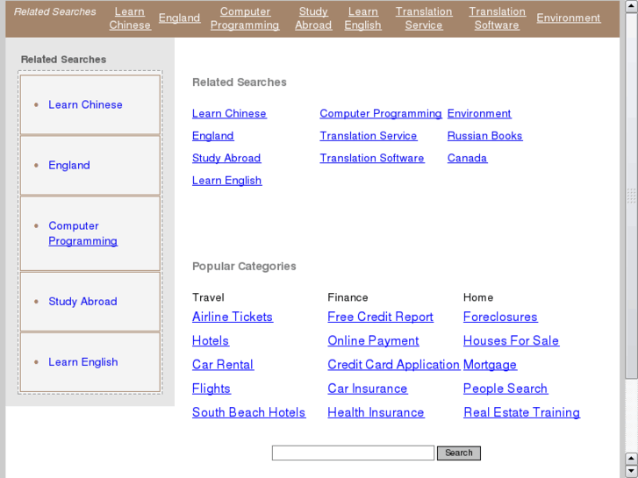The width and height of the screenshot is (638, 478).
Task: Open England link in top brown bar
Action: click(179, 18)
